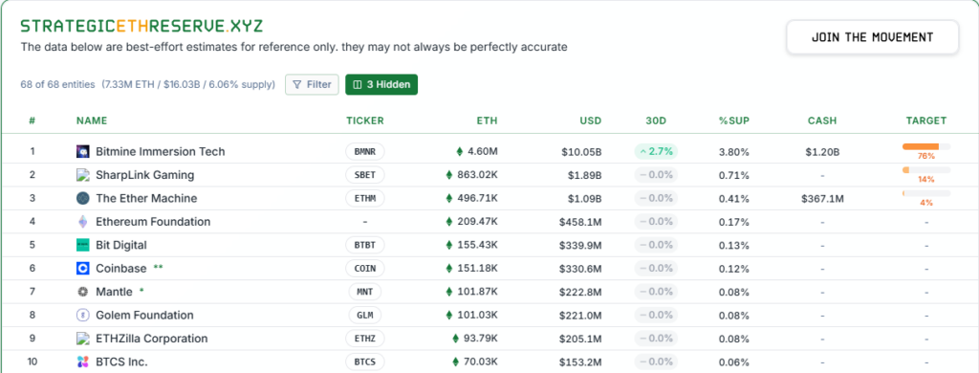Click the Mantle logo icon
This screenshot has width=979, height=373.
(x=82, y=292)
